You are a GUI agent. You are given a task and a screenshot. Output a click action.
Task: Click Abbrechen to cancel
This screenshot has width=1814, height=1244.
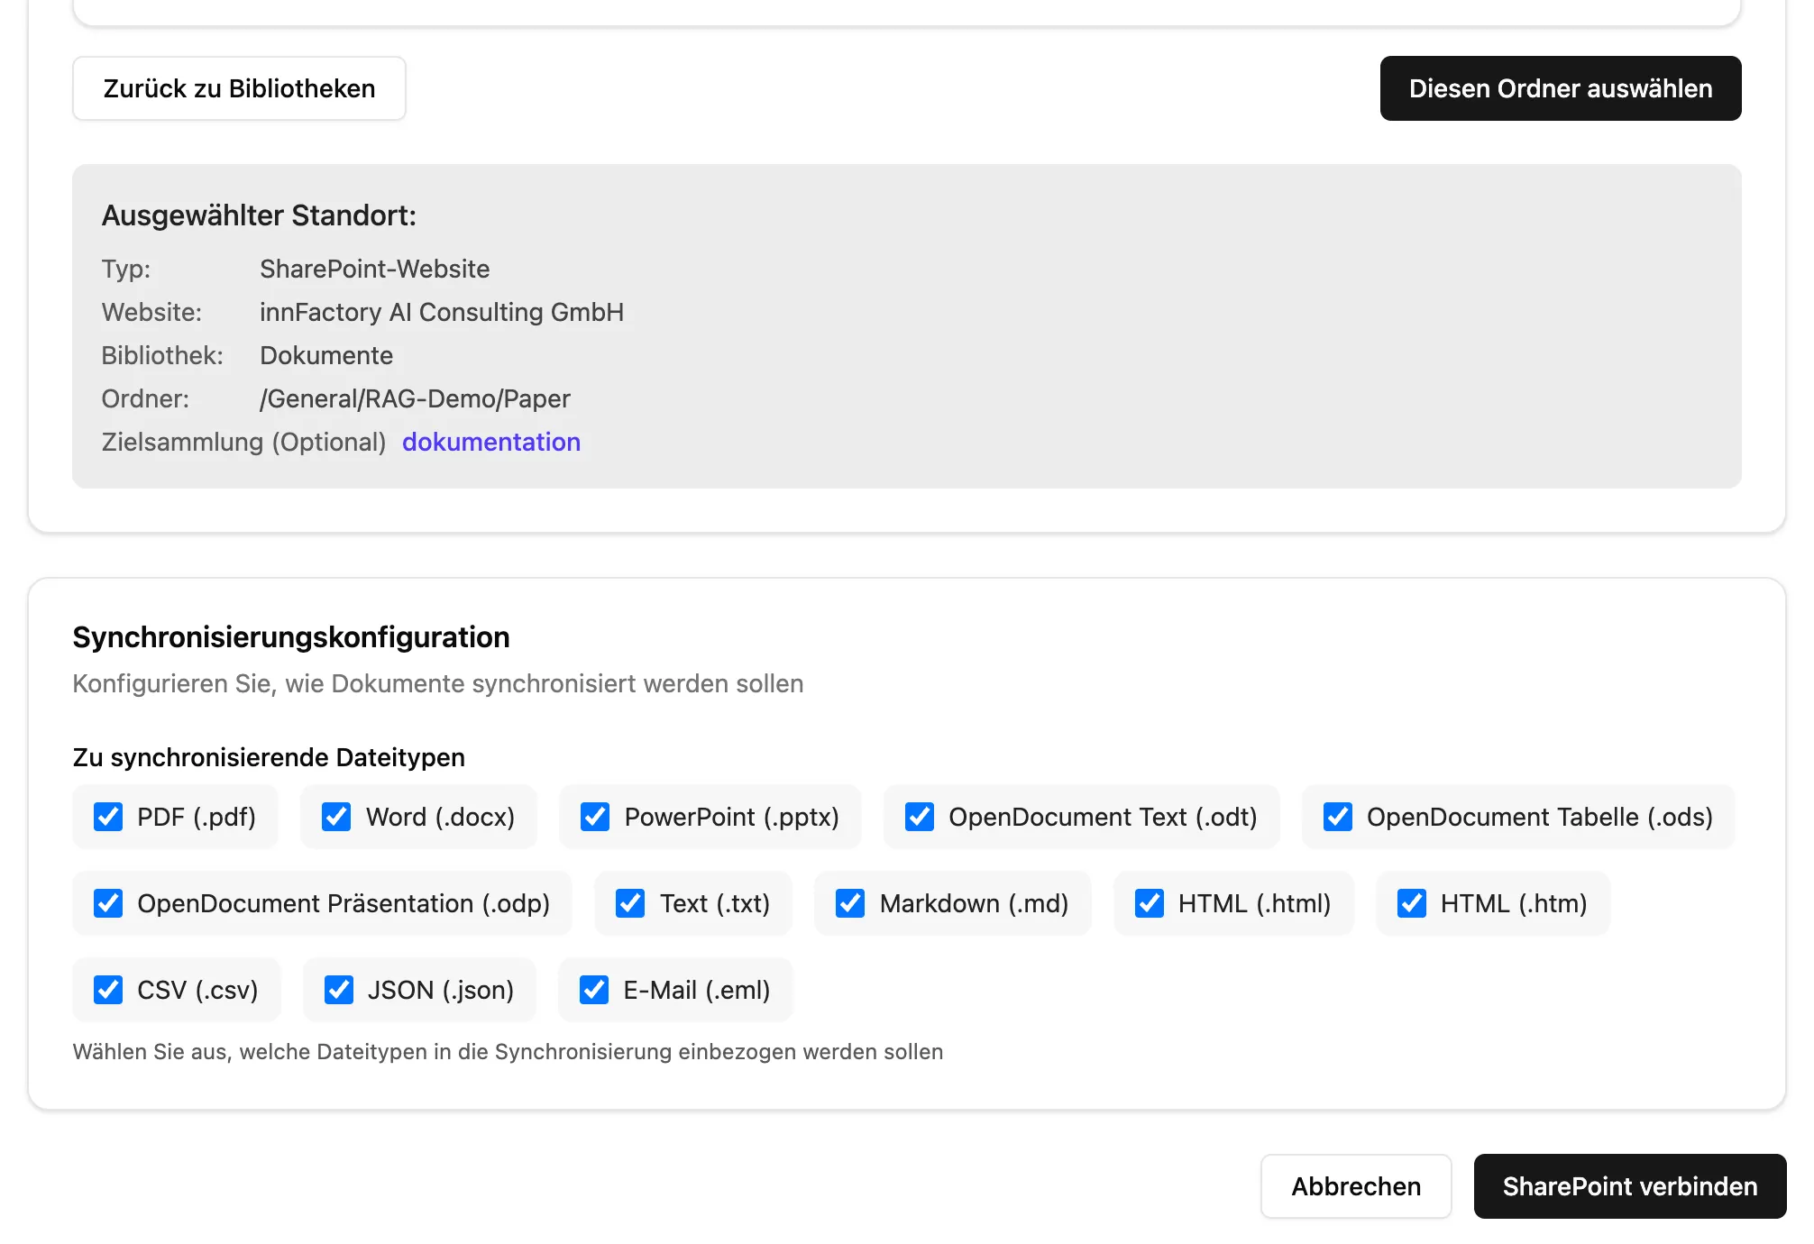[x=1356, y=1186]
